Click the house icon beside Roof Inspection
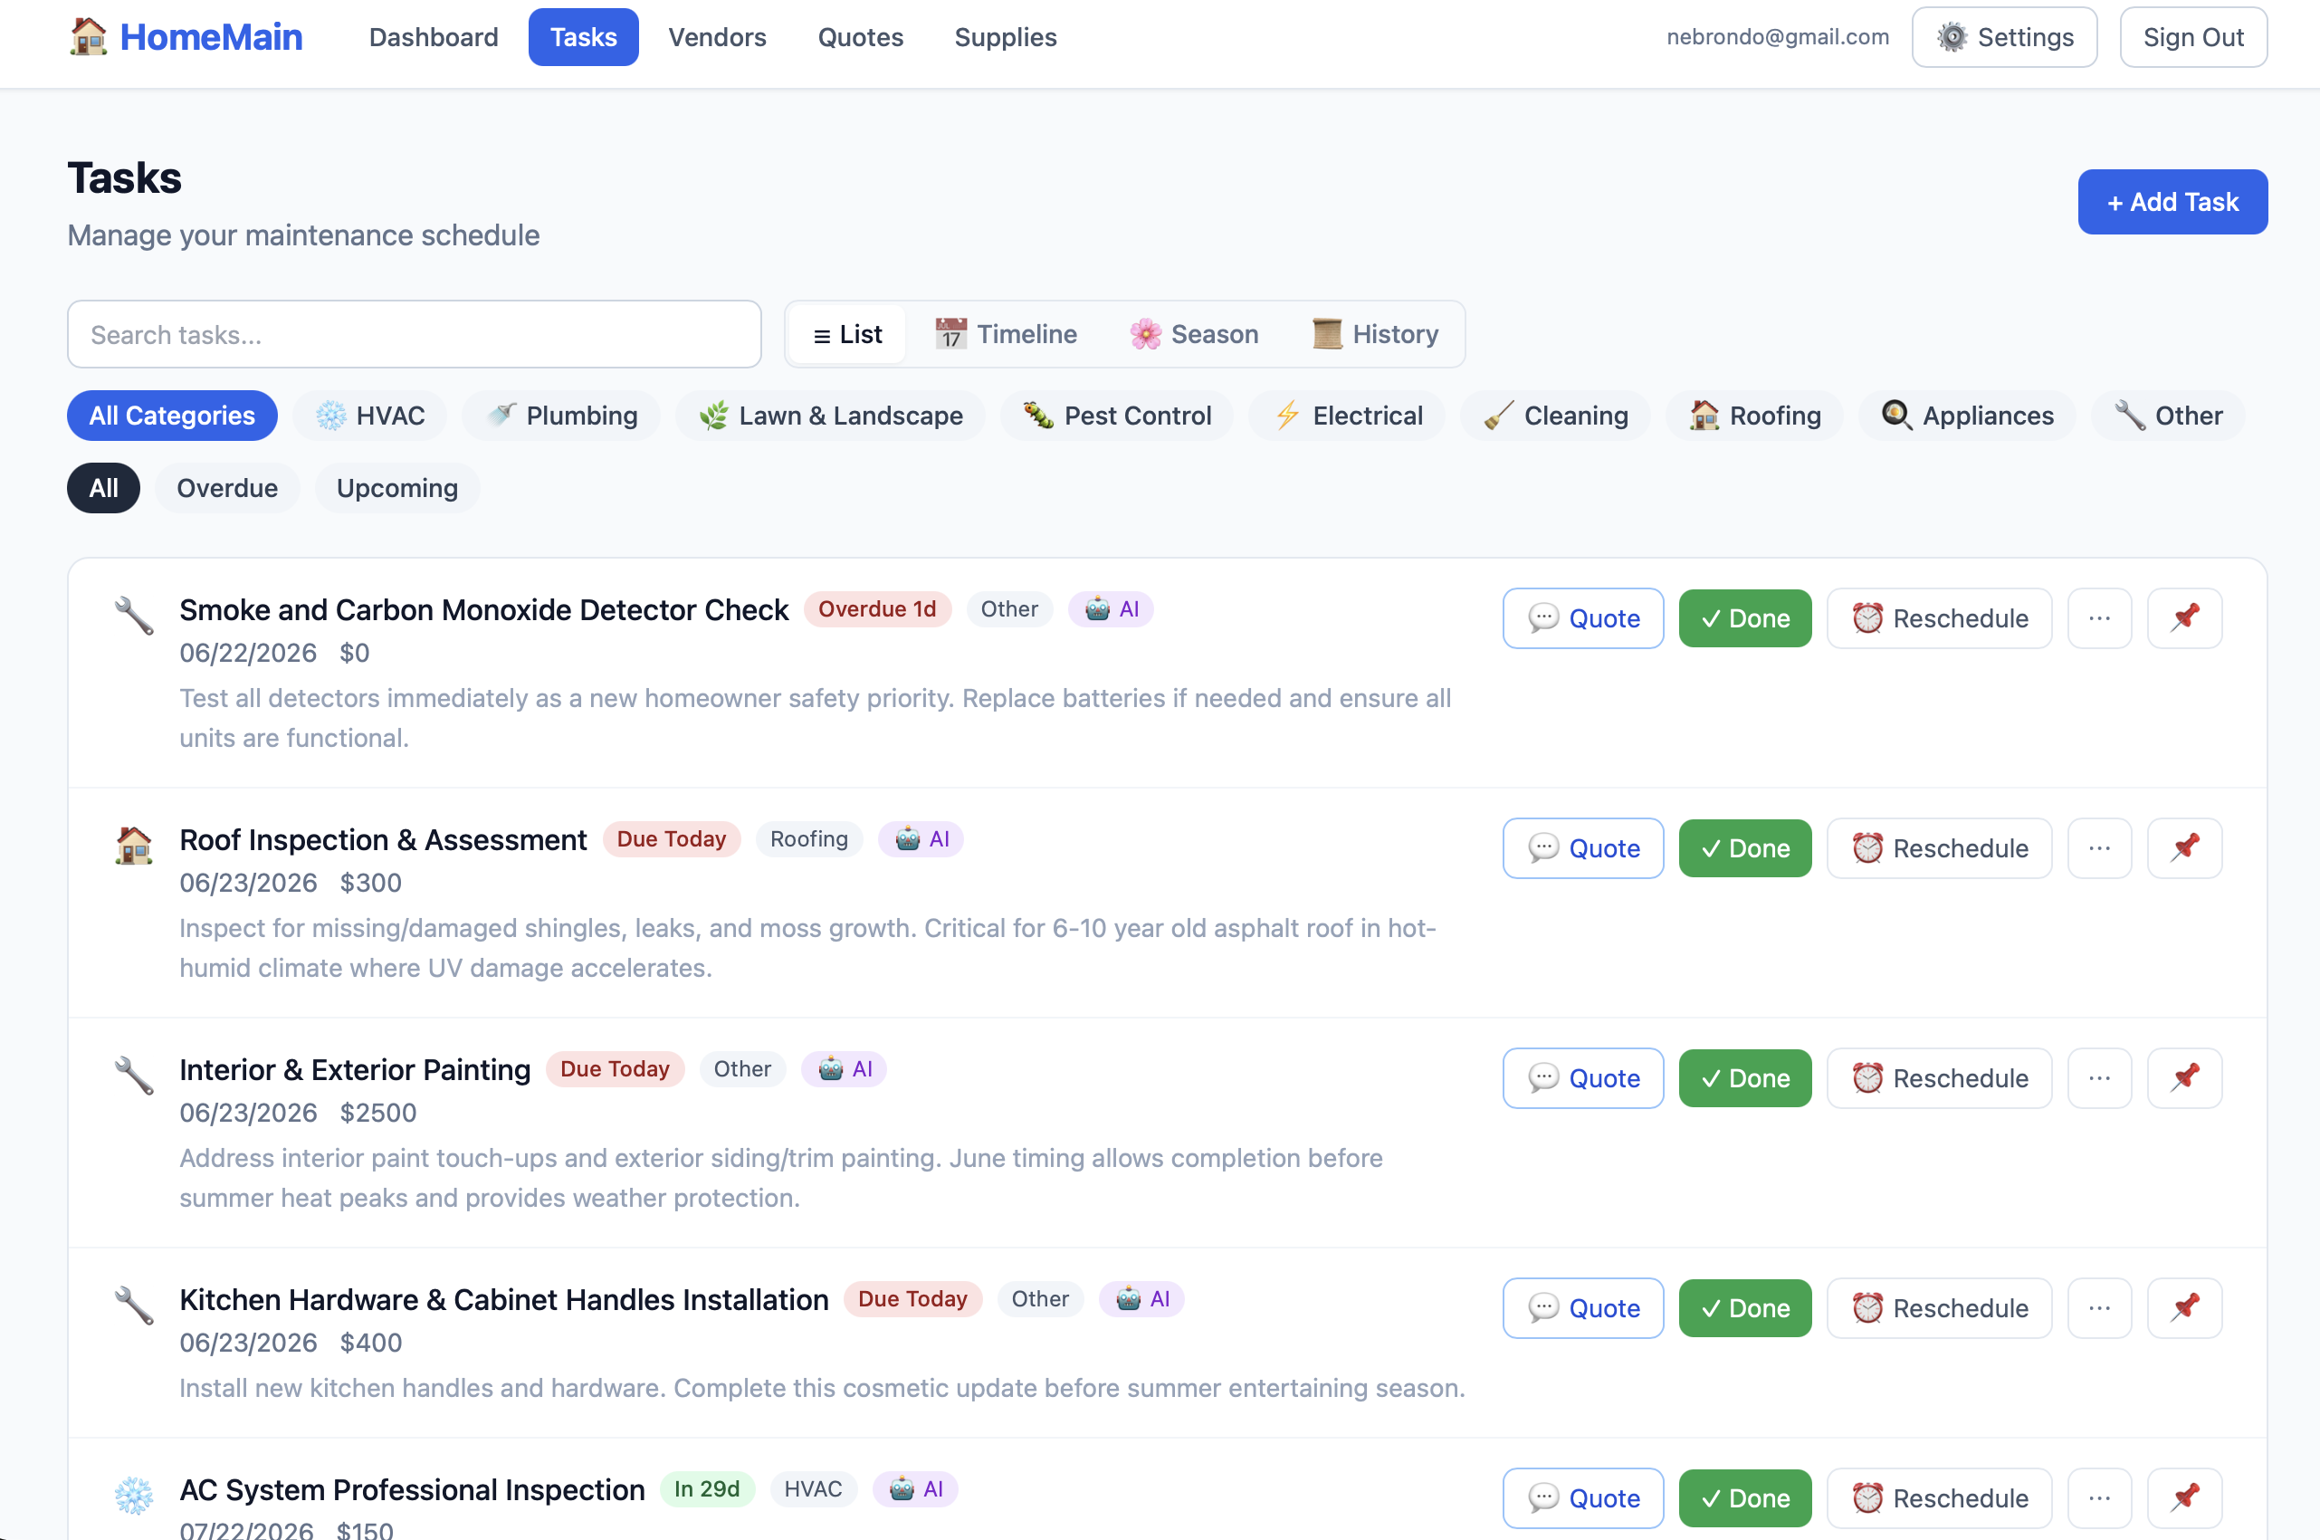This screenshot has height=1540, width=2320. [134, 846]
